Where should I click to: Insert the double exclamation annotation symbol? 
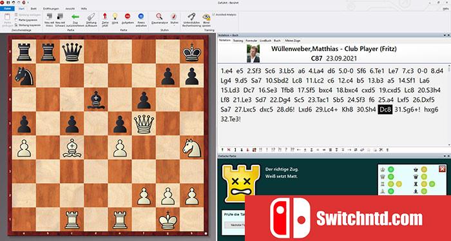pos(261,149)
